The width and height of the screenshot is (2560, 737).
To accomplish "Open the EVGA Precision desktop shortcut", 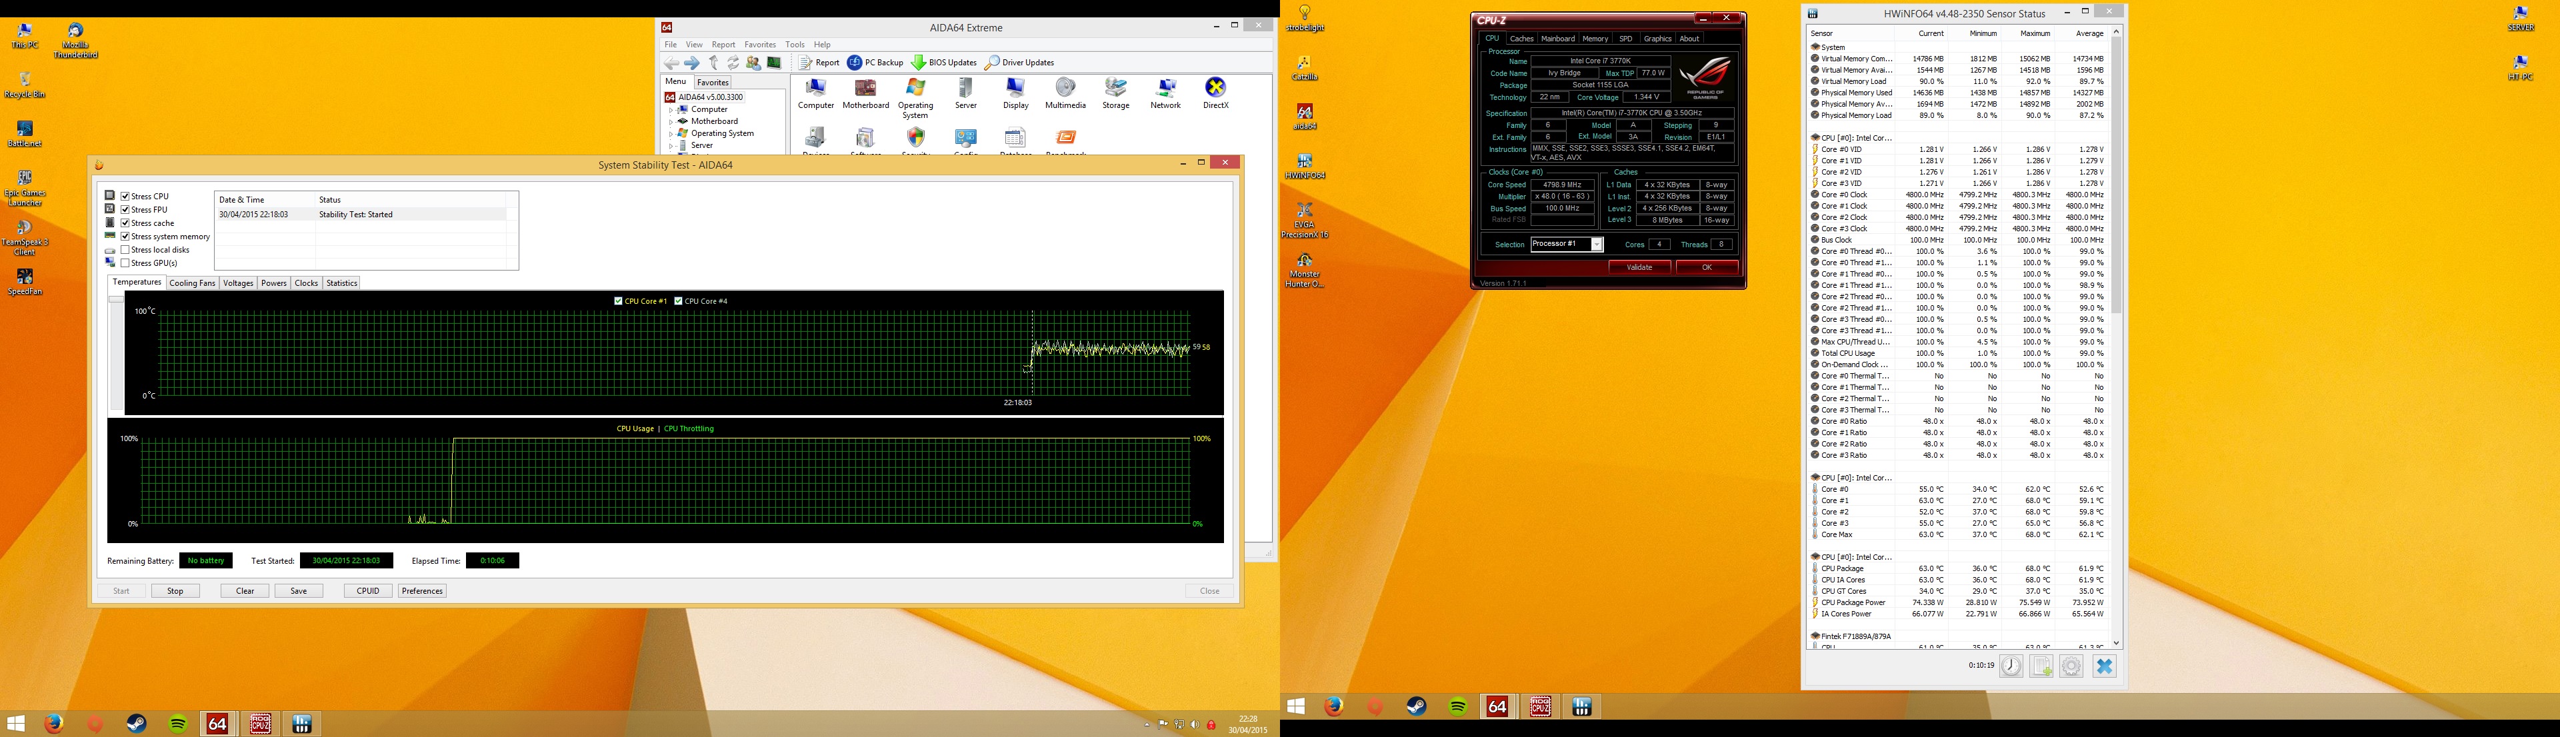I will click(1305, 221).
